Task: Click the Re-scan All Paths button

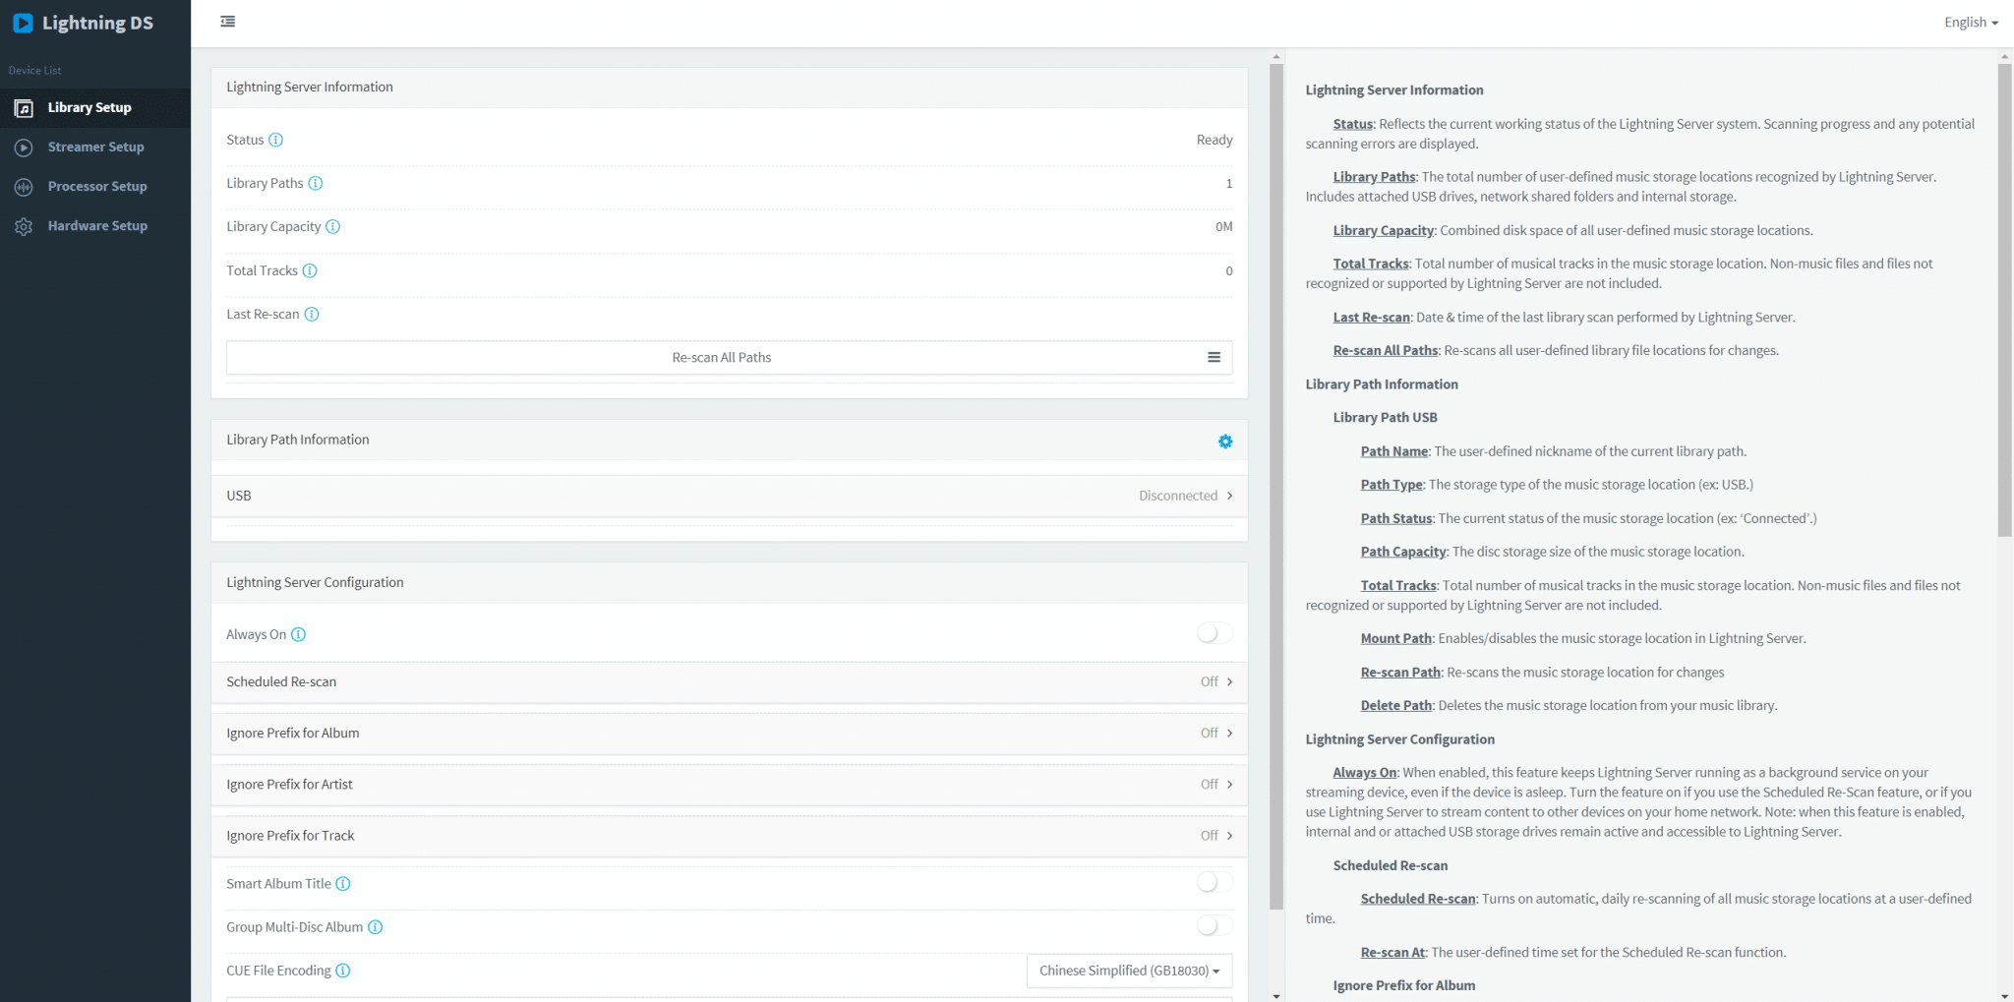Action: (x=730, y=358)
